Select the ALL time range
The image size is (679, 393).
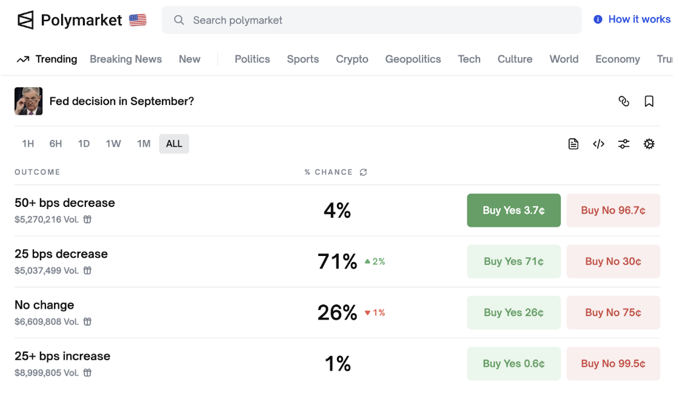coord(174,144)
